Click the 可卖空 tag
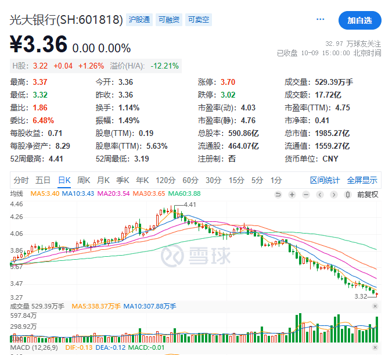The image size is (385, 355). click(x=199, y=20)
